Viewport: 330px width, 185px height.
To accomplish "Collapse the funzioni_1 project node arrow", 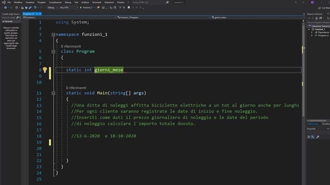I will click(309, 29).
